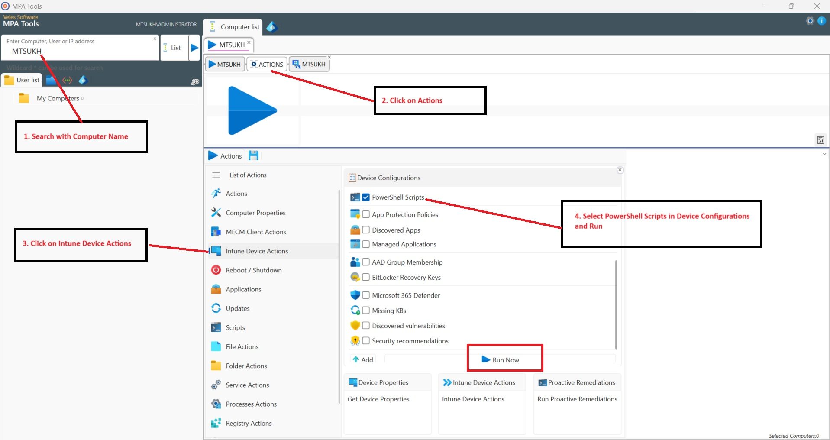Check AAD Group Membership checkbox

pos(366,262)
